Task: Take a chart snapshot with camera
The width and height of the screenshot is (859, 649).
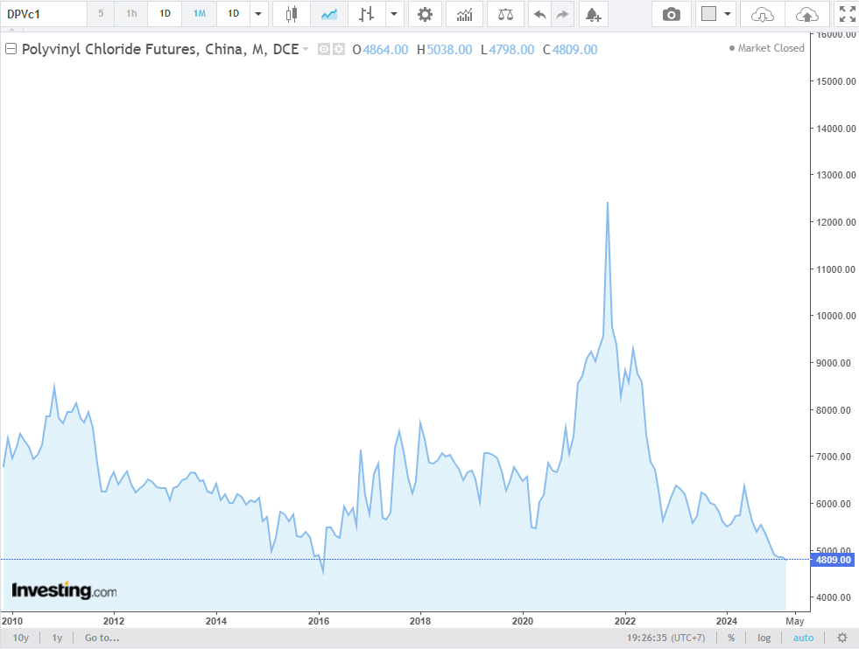Action: tap(672, 14)
